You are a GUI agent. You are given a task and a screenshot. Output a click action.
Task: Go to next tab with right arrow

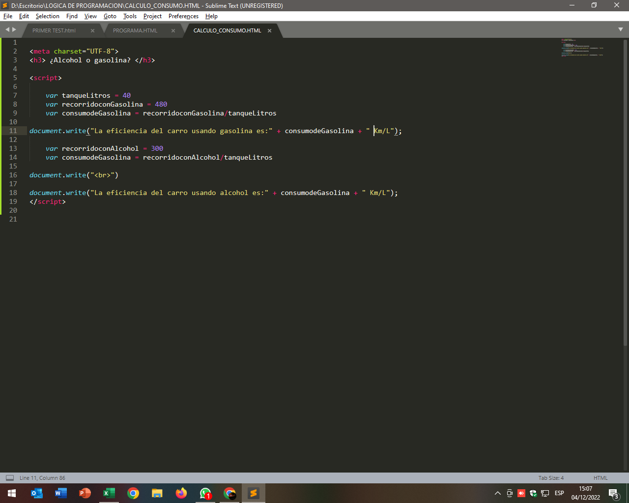click(x=14, y=29)
